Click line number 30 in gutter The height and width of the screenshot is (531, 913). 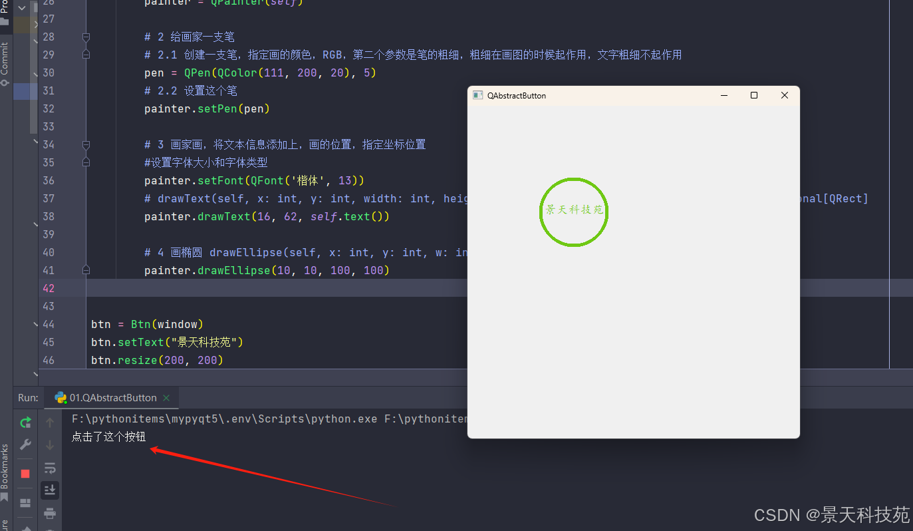49,73
